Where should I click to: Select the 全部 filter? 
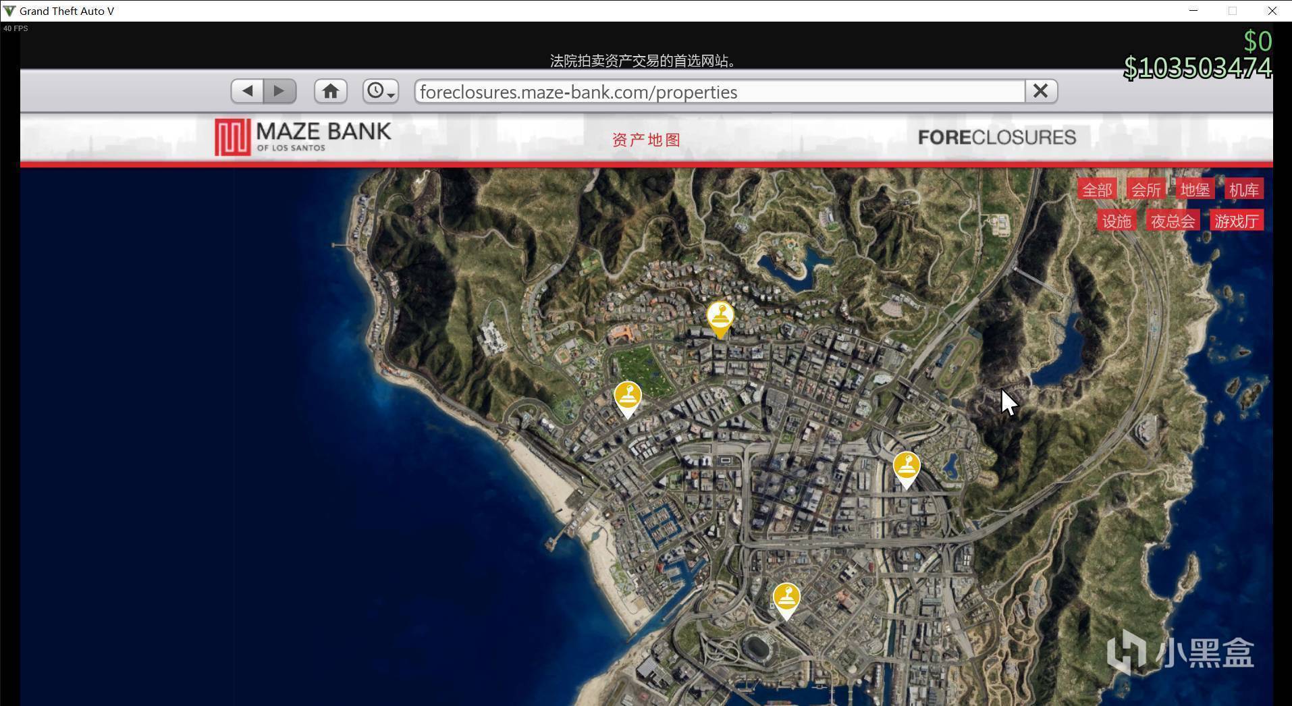pyautogui.click(x=1097, y=190)
